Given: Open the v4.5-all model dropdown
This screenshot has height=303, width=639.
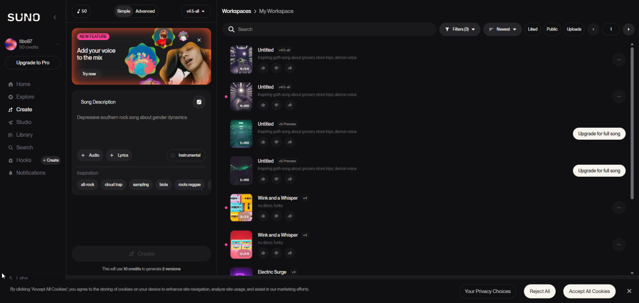Looking at the screenshot, I should pyautogui.click(x=196, y=11).
